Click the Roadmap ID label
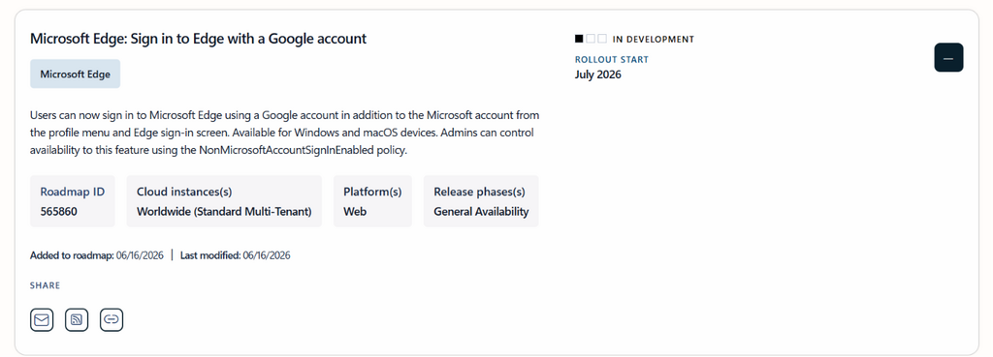The height and width of the screenshot is (357, 993). 73,193
